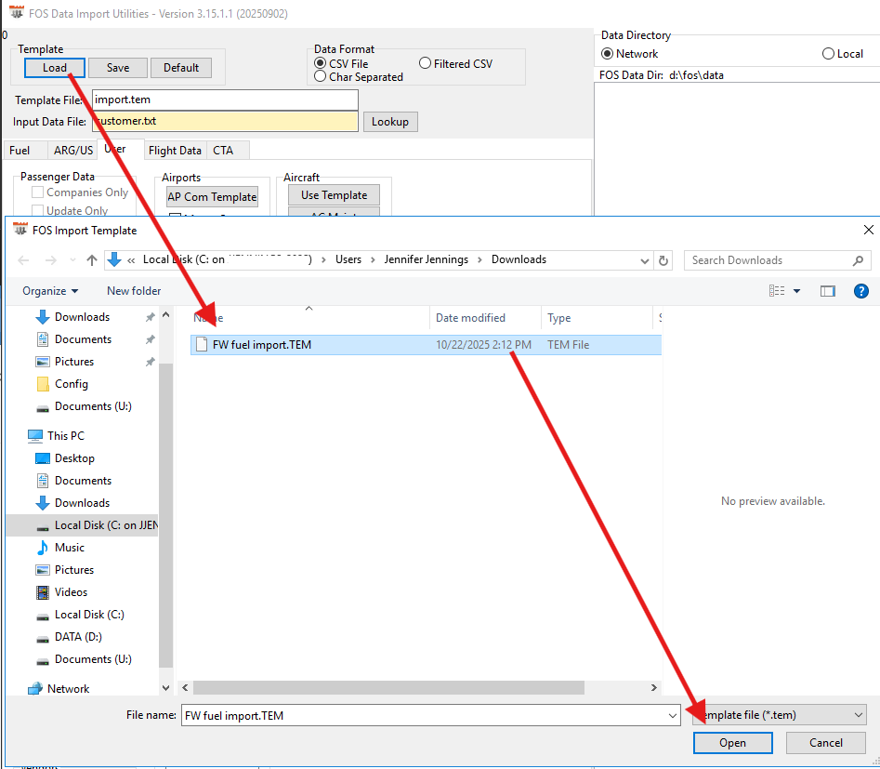Image resolution: width=880 pixels, height=769 pixels.
Task: Open the ARG/US tab
Action: pyautogui.click(x=72, y=151)
